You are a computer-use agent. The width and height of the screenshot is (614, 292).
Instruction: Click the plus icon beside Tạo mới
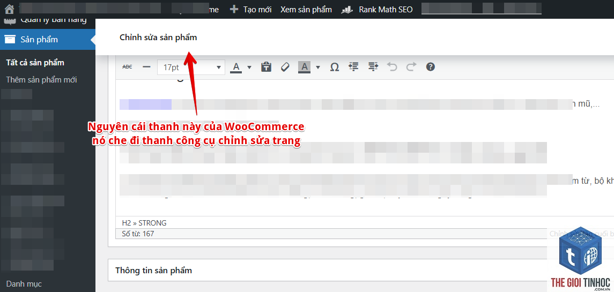(x=234, y=9)
